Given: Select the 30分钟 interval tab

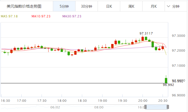Looking at the screenshot, I should (87, 6).
